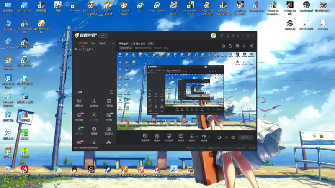The width and height of the screenshot is (335, 188).
Task: Open the usage tutorial link in the status bar
Action: click(88, 148)
